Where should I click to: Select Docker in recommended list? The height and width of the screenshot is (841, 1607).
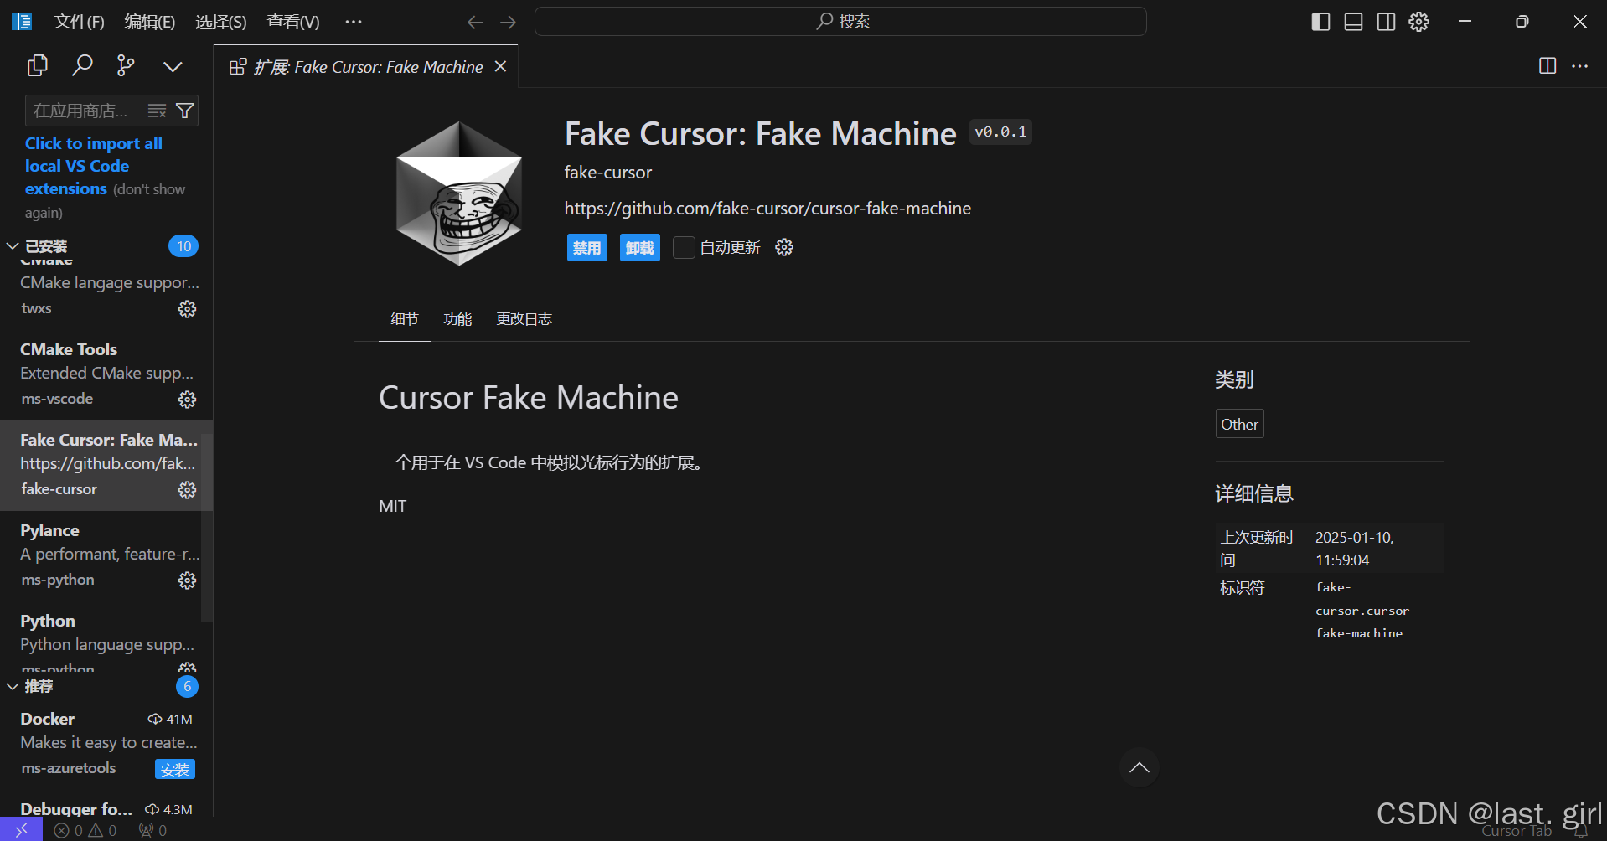click(x=106, y=744)
